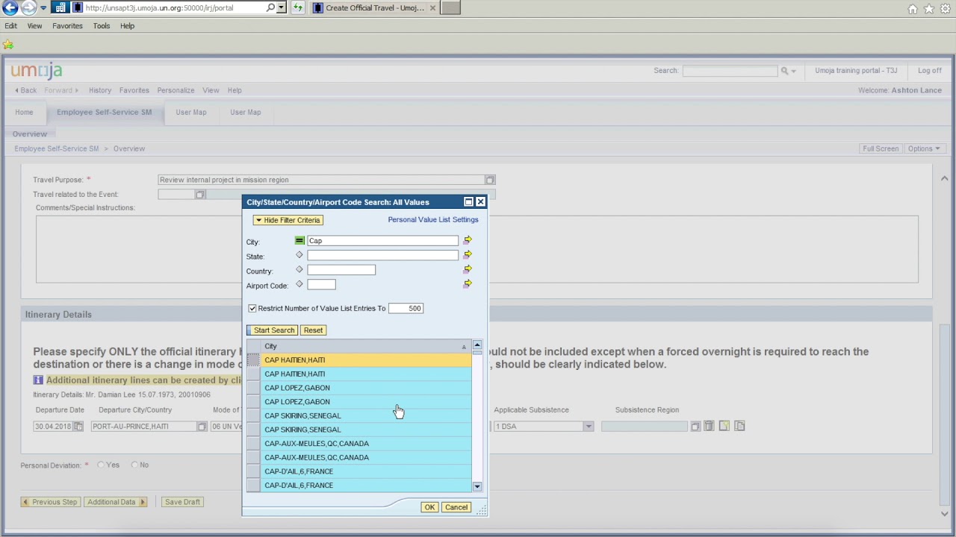This screenshot has height=537, width=956.
Task: Collapse the Hide Filter Criteria expander
Action: click(x=288, y=220)
